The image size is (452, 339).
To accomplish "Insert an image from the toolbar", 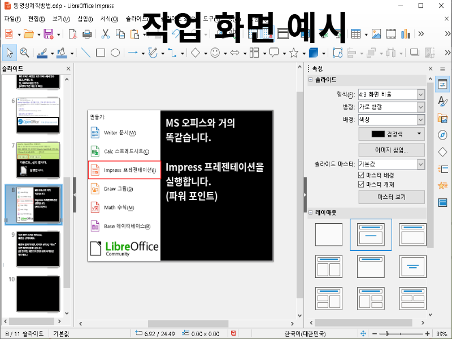I will (x=376, y=34).
